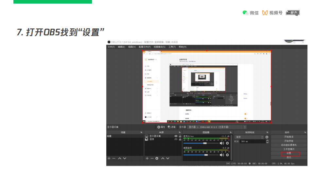
Task: Click the 设置 settings button
Action: [x=289, y=153]
